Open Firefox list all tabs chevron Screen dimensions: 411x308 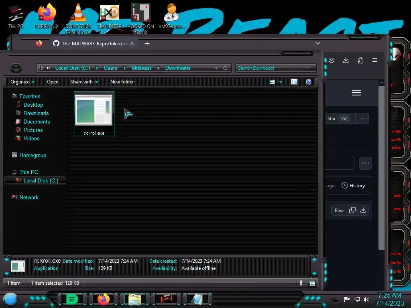[318, 43]
